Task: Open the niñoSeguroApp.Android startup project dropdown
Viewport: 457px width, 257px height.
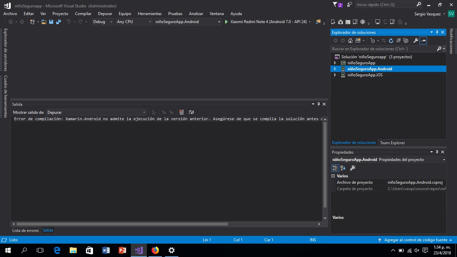Action: pos(188,22)
